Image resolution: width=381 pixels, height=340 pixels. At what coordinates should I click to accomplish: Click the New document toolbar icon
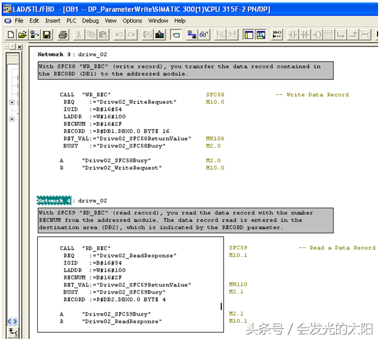(10, 34)
